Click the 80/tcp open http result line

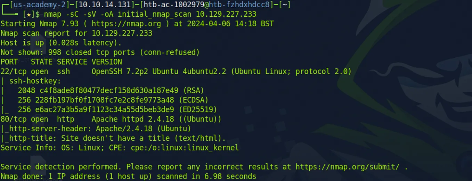point(111,119)
